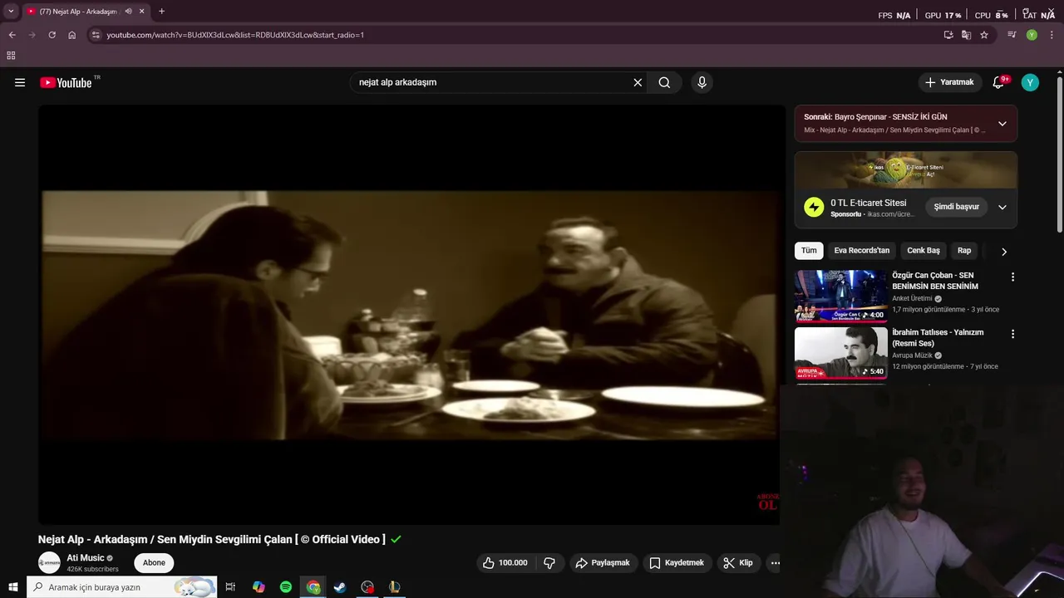
Task: Open the Ati Music channel avatar
Action: click(50, 562)
